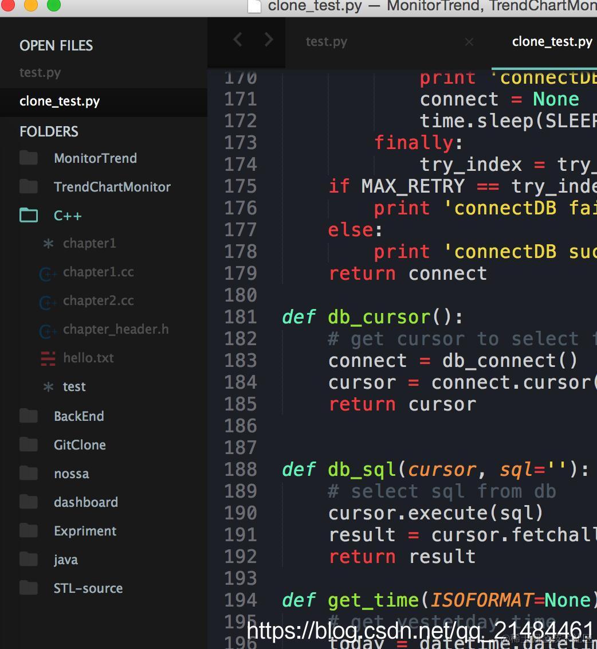
Task: Expand the BackEnd folder
Action: pos(79,416)
